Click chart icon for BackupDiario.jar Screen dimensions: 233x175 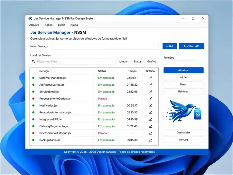(150, 140)
